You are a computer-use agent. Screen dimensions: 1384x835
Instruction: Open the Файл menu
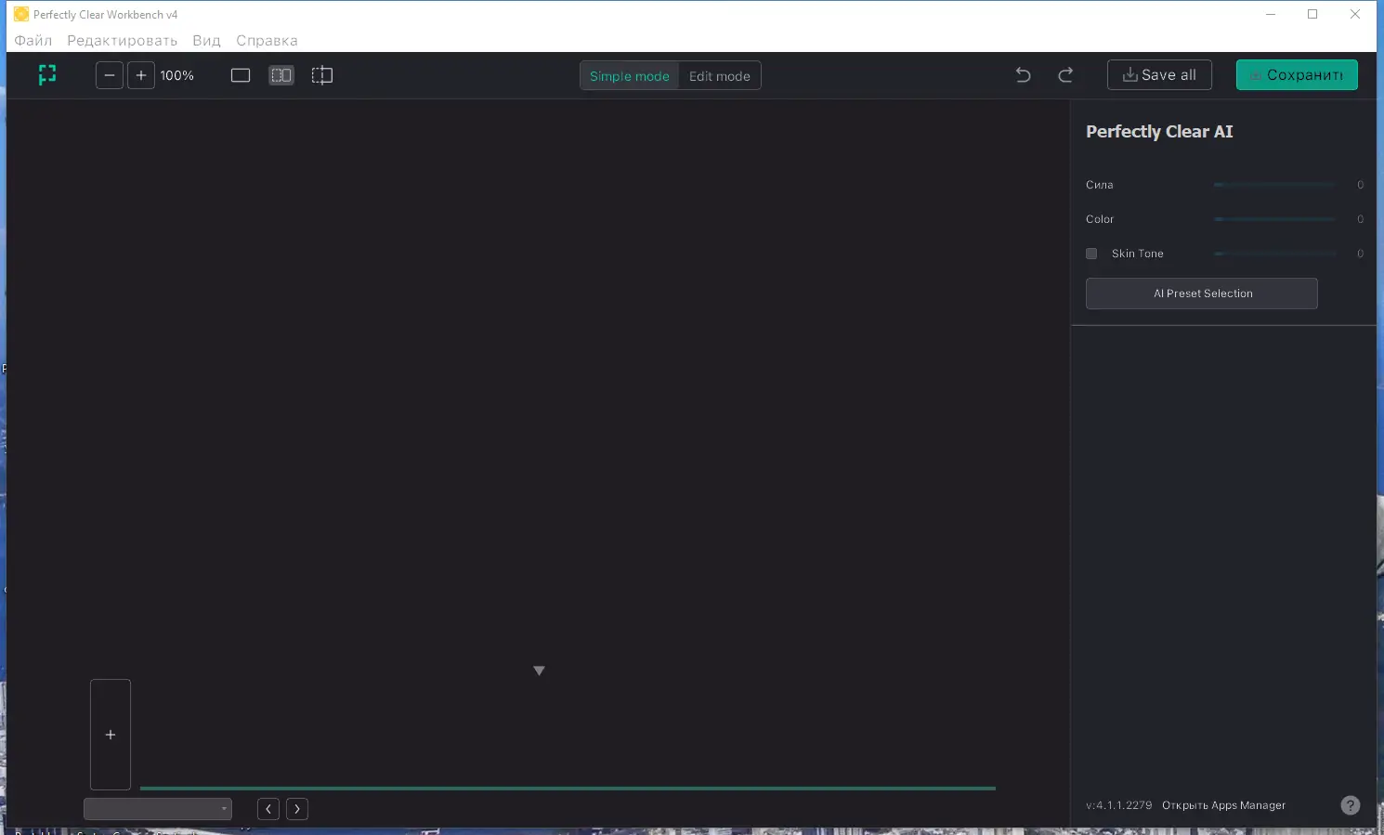click(33, 41)
